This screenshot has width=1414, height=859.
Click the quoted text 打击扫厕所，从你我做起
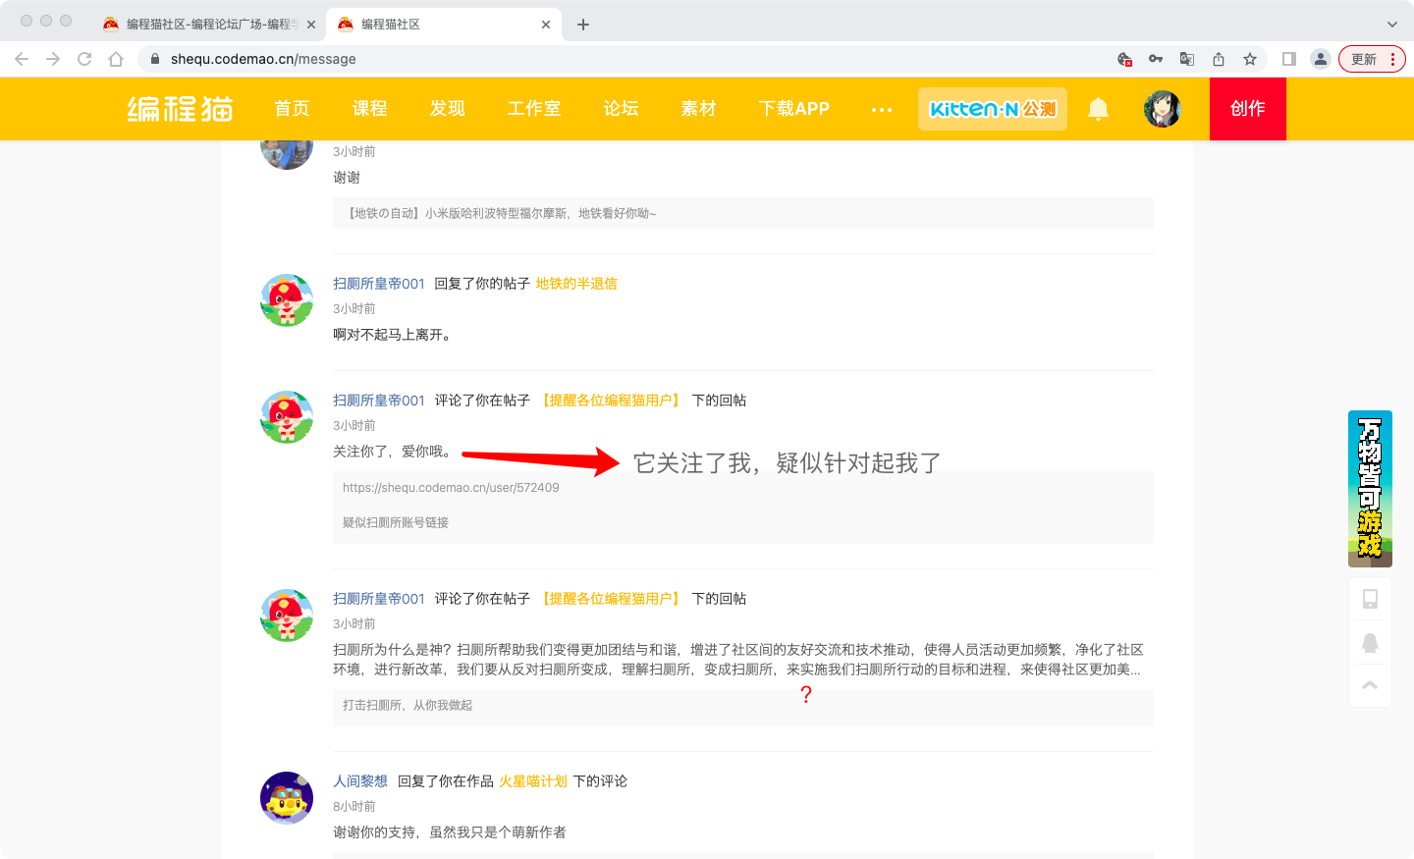click(408, 706)
